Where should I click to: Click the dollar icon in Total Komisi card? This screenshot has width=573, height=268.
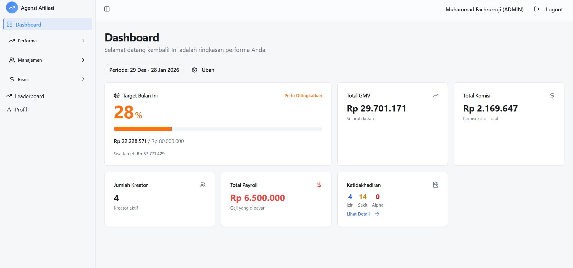[552, 95]
